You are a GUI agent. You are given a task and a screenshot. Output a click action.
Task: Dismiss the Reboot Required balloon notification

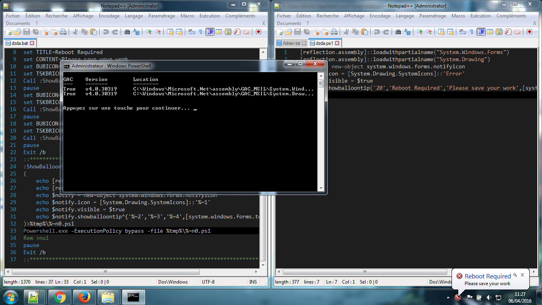pos(523,274)
